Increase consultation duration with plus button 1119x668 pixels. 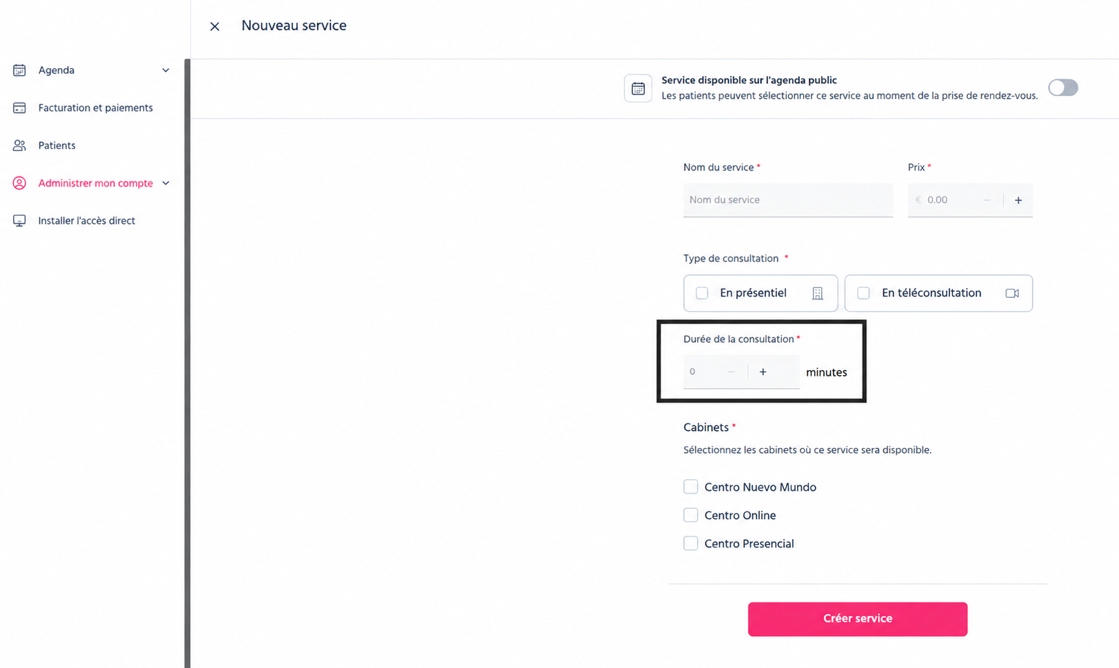pyautogui.click(x=763, y=372)
